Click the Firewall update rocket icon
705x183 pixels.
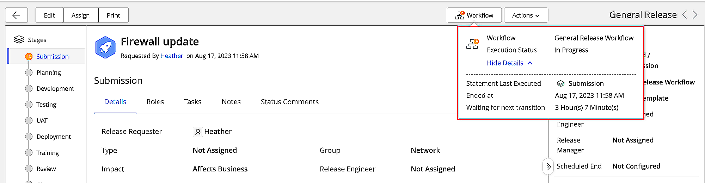coord(105,47)
